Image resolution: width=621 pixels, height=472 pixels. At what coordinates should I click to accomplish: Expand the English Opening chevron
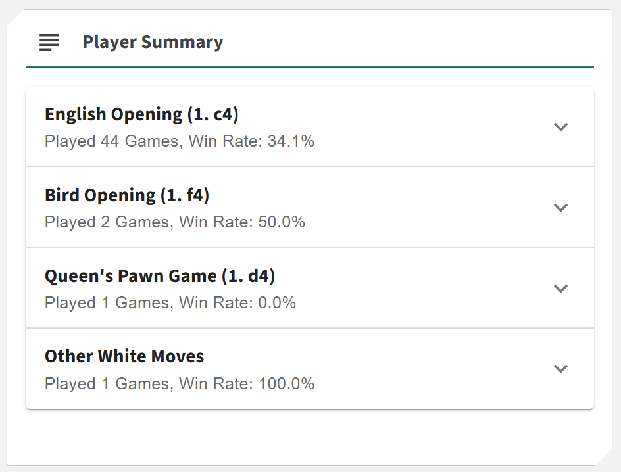pyautogui.click(x=560, y=127)
